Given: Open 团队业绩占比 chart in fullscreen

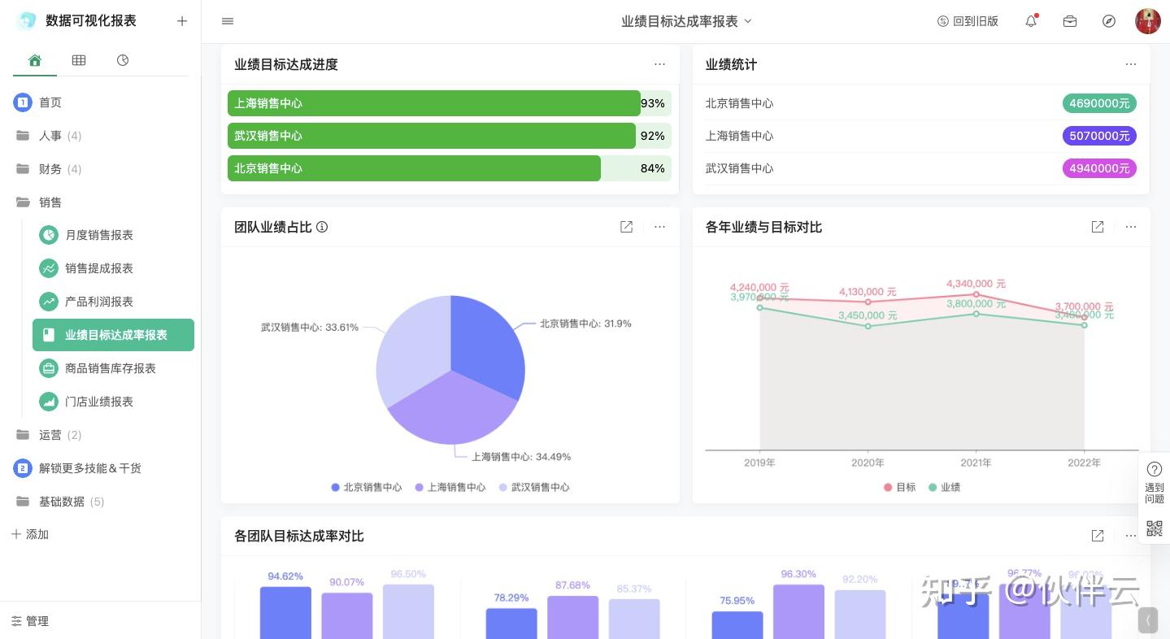Looking at the screenshot, I should point(626,227).
